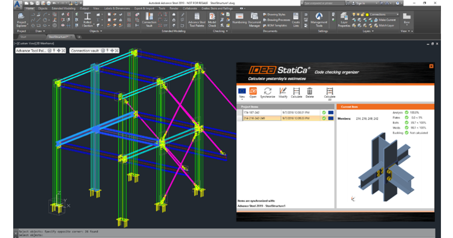
Task: Open the New connection dropdown arrow
Action: click(x=242, y=100)
